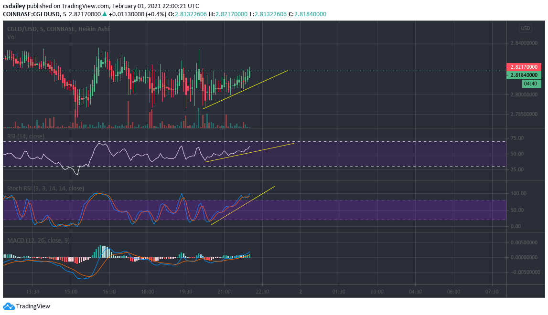Screen dimensions: 548x315
Task: Click the RSI 75.00 axis value
Action: (x=517, y=138)
